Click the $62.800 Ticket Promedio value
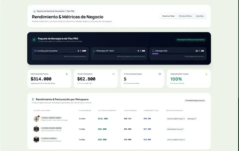Viewport: 239px width, 151px height. [86, 79]
